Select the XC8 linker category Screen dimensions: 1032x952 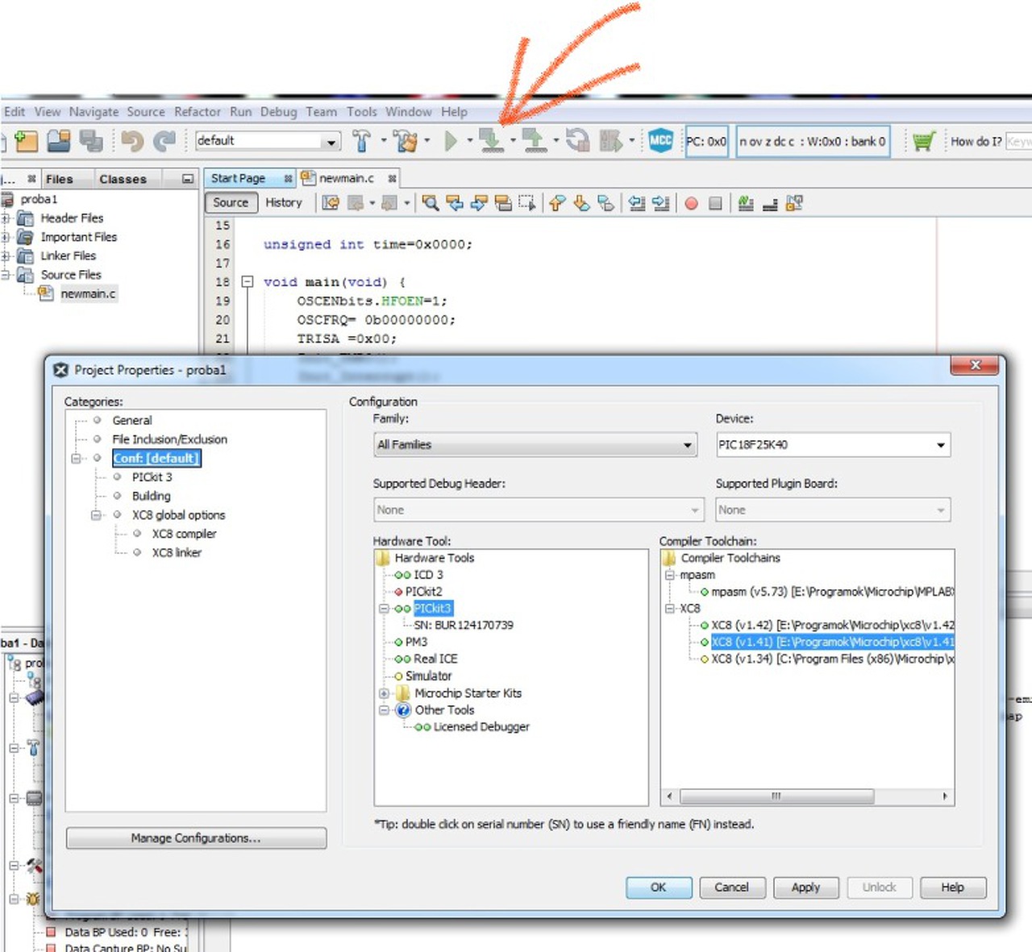click(177, 553)
